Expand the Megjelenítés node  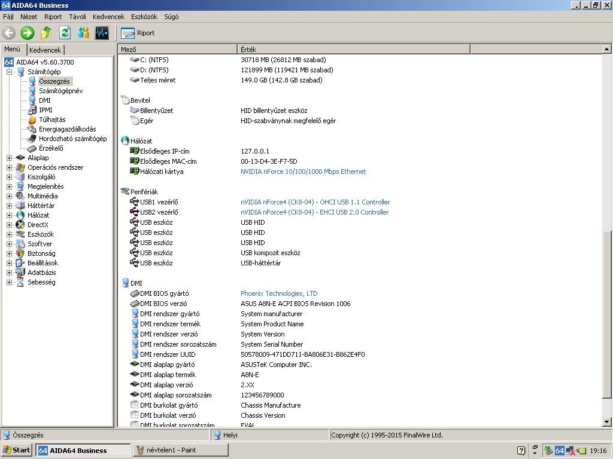coord(9,186)
